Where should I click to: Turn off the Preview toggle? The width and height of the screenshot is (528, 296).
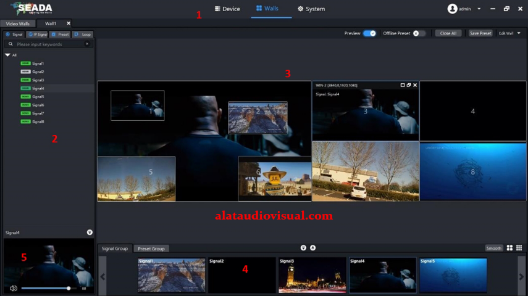369,33
